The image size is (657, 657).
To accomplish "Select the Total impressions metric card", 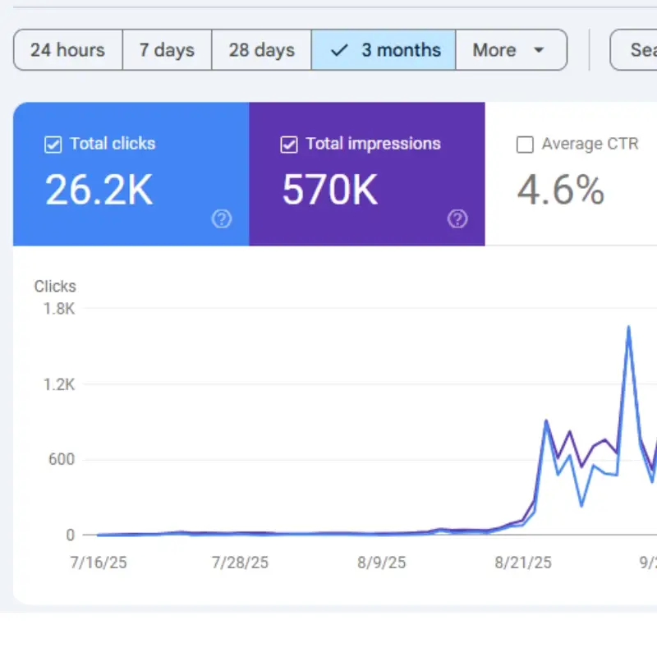I will [x=366, y=172].
